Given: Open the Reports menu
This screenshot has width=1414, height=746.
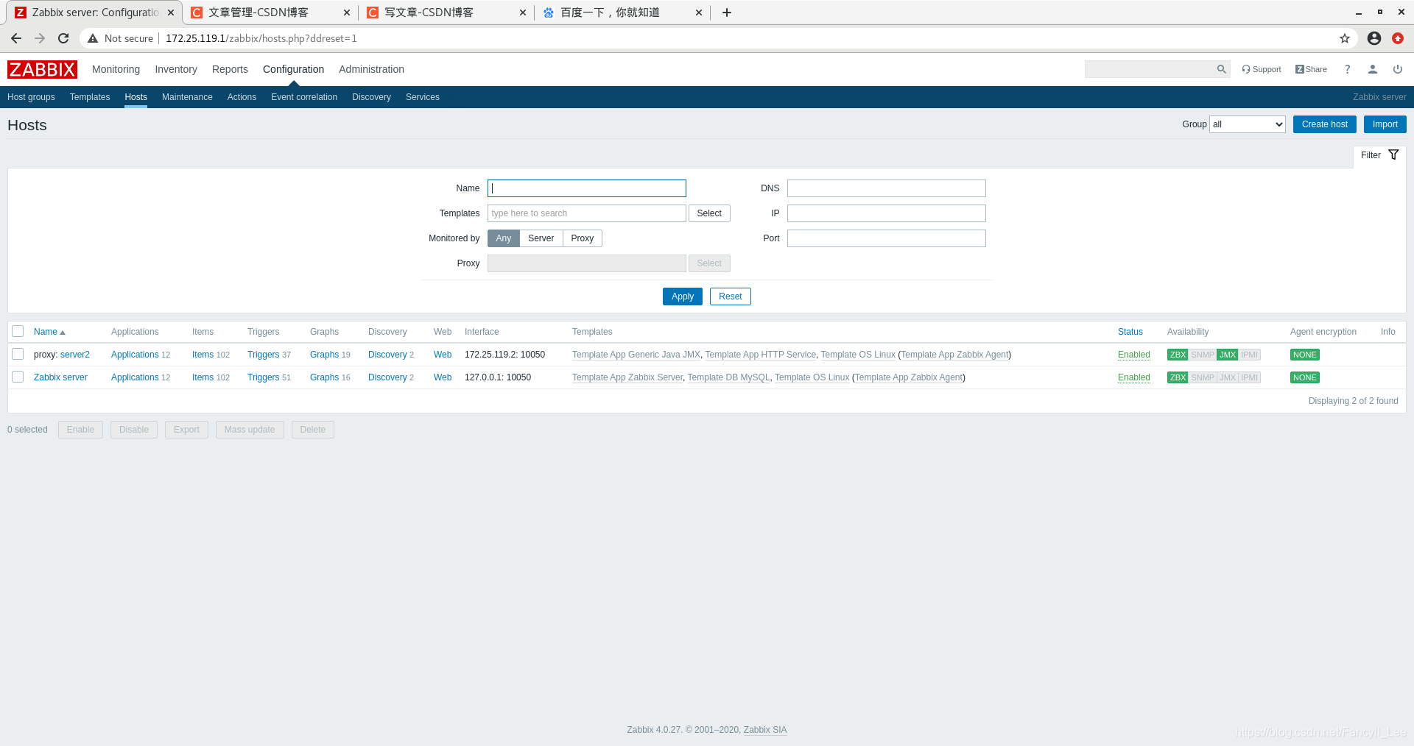Looking at the screenshot, I should point(230,69).
